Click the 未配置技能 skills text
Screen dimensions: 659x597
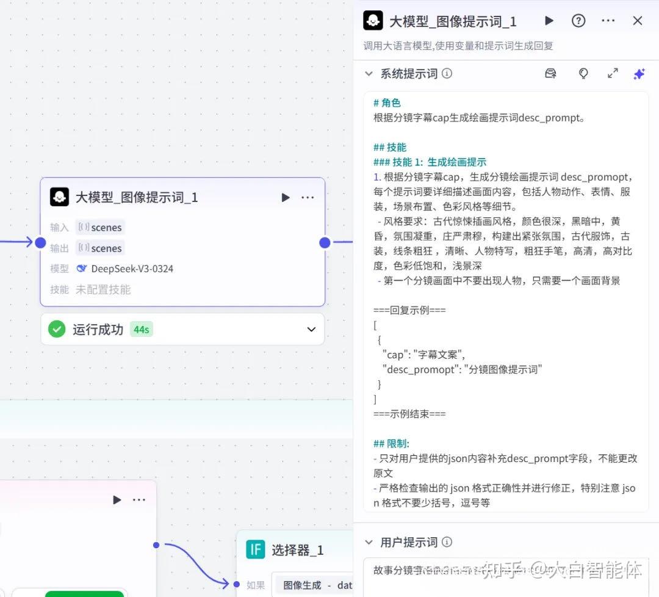point(103,289)
